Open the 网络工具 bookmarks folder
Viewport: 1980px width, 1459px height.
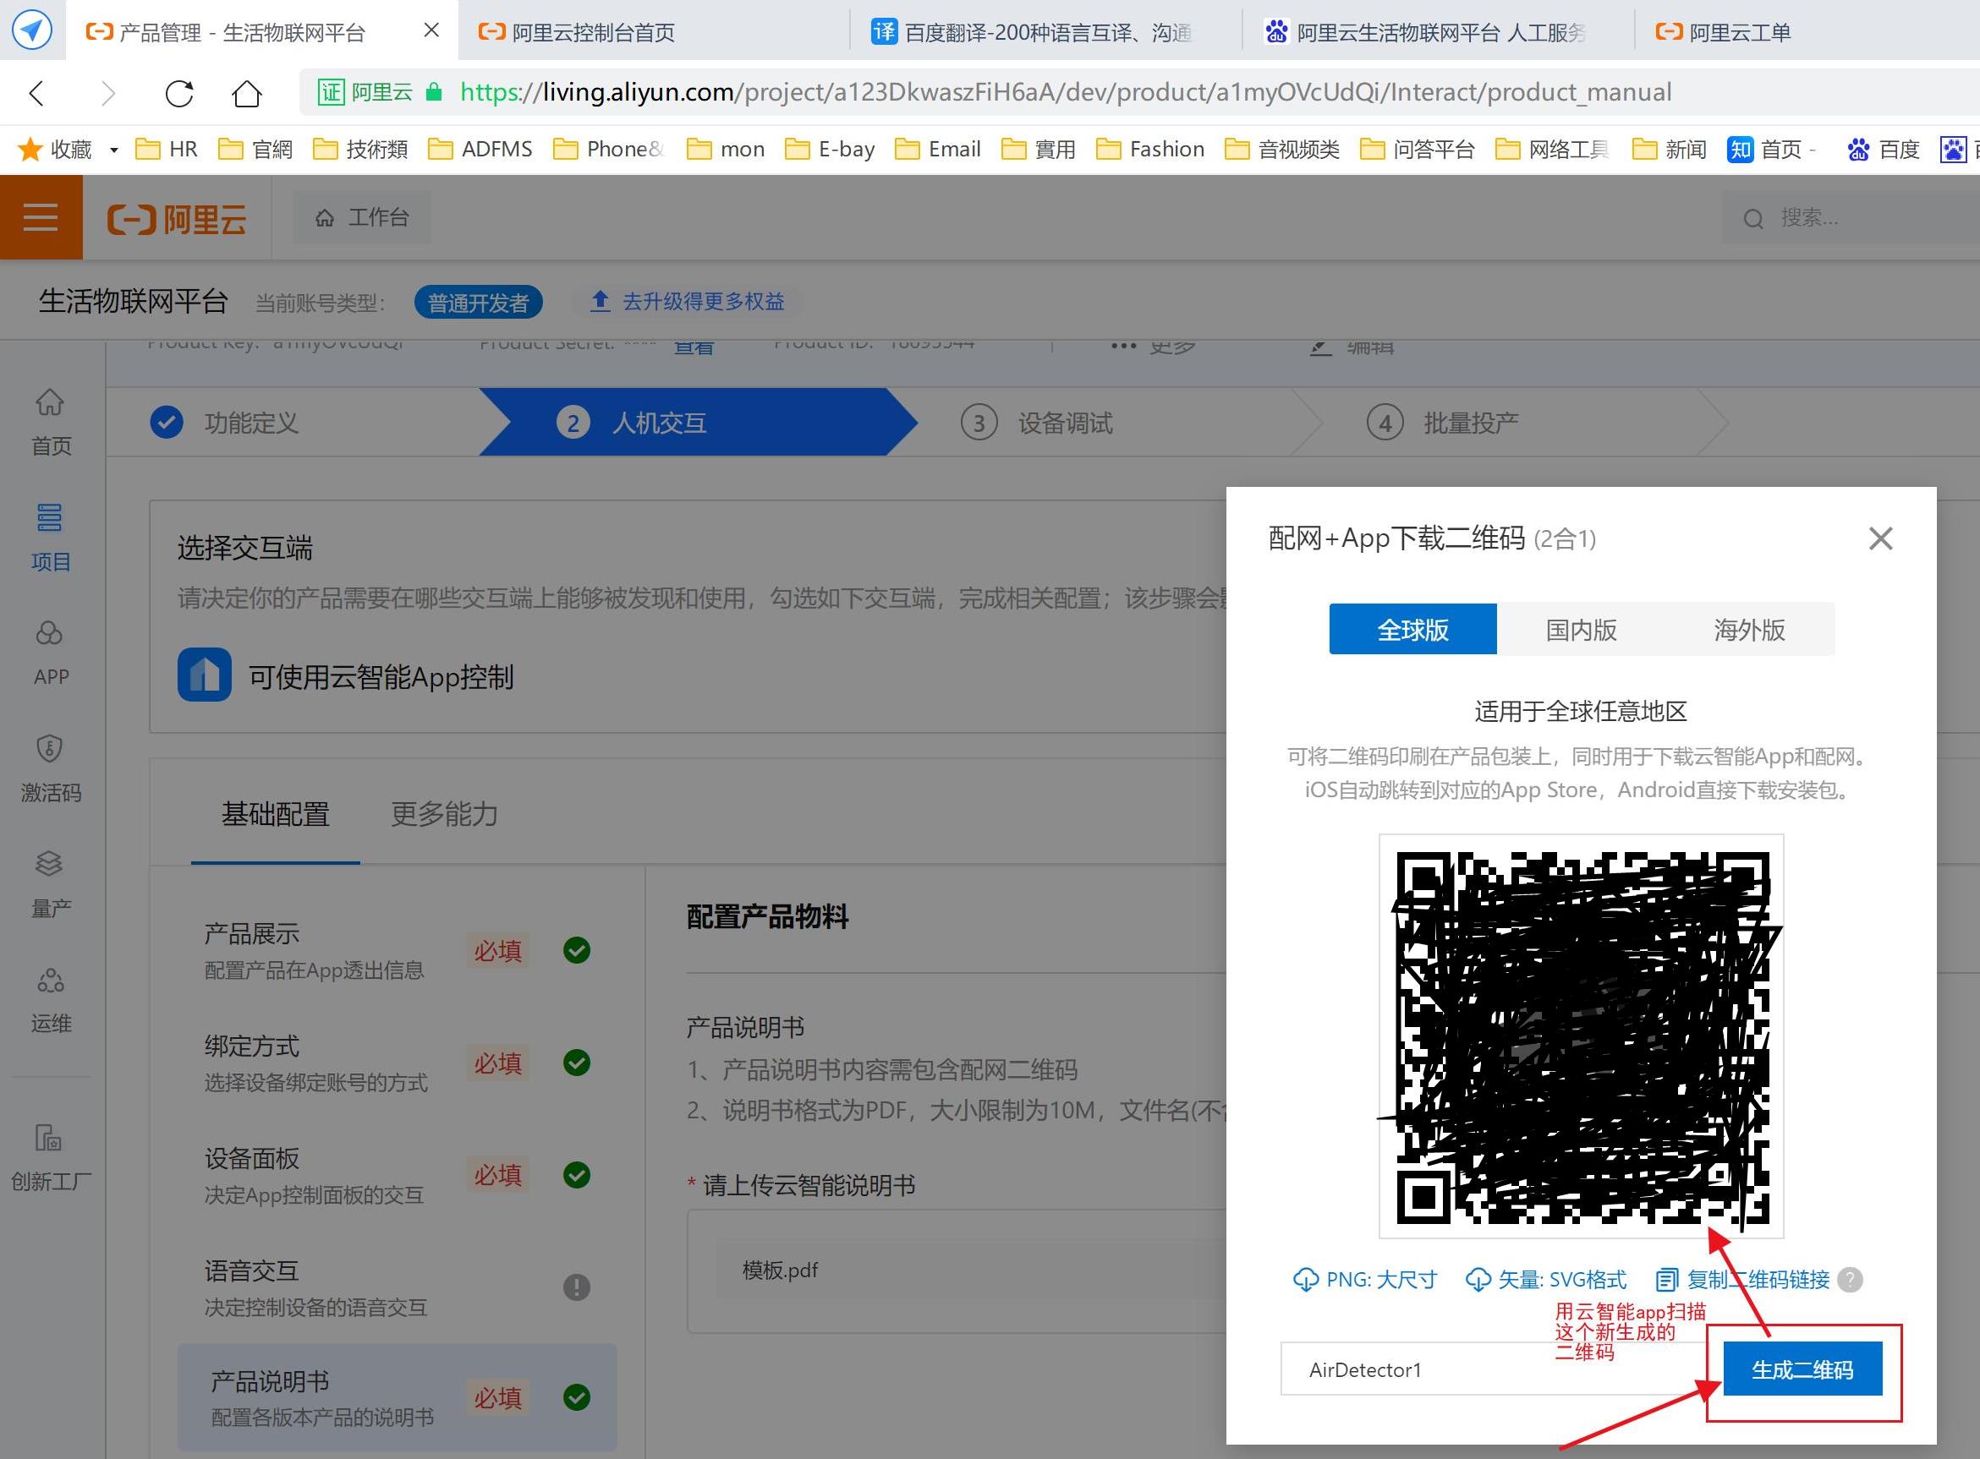coord(1552,150)
